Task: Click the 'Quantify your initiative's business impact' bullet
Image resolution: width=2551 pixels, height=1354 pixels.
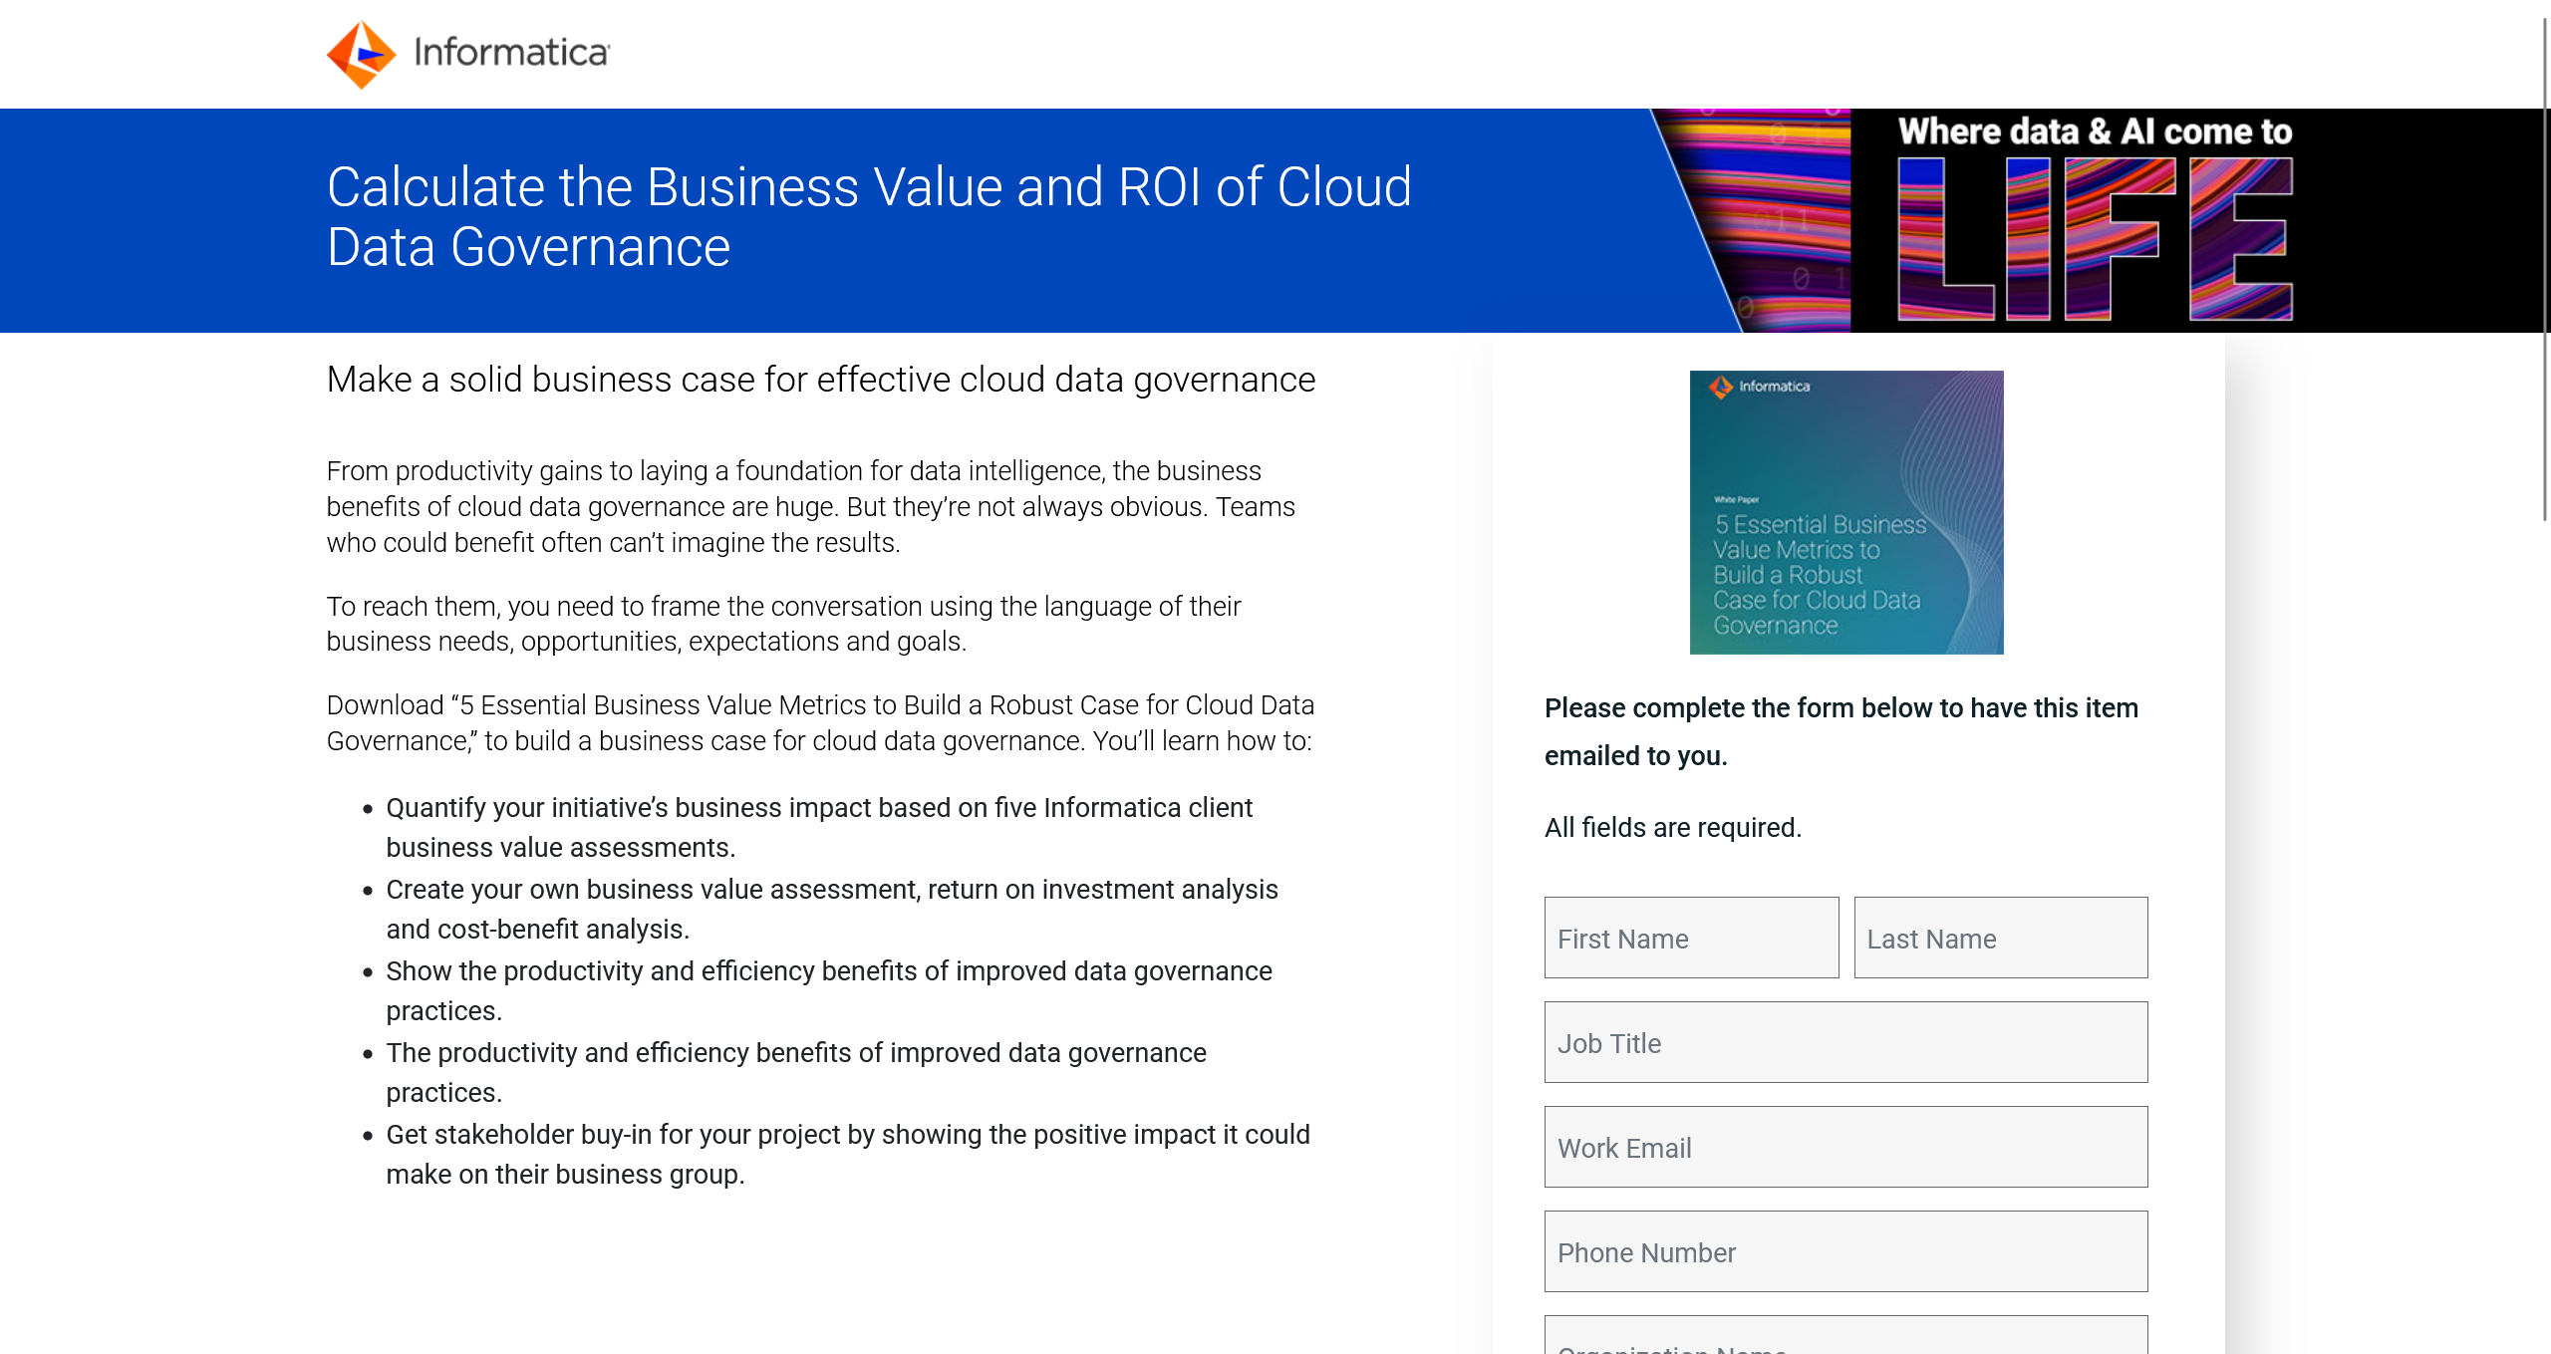Action: tap(819, 827)
